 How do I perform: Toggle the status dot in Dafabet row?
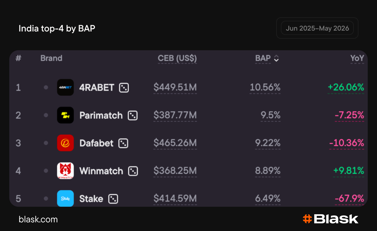(x=46, y=143)
